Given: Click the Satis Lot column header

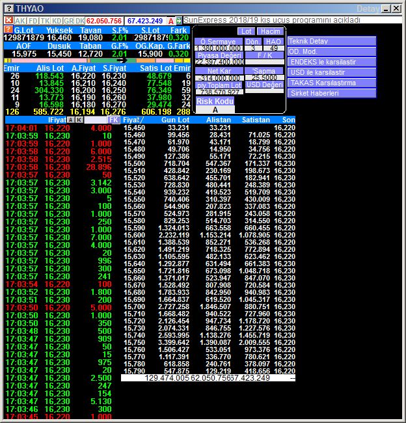Looking at the screenshot, I should click(156, 68).
